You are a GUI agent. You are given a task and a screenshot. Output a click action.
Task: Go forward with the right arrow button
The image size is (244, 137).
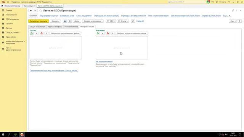[x=35, y=11]
